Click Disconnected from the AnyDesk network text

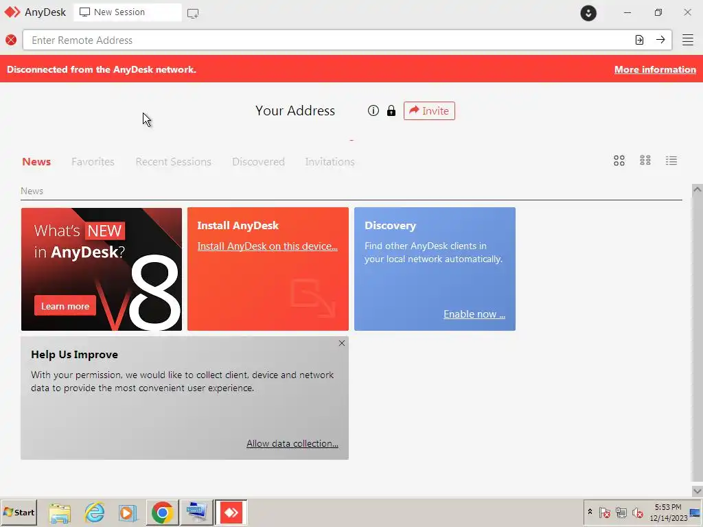coord(102,69)
